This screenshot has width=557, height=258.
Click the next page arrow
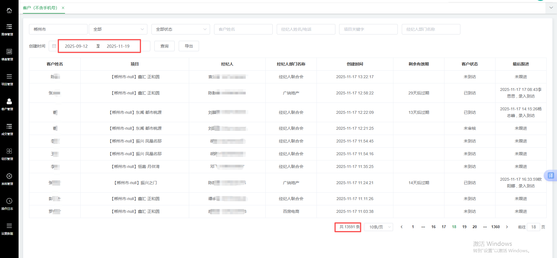click(507, 227)
